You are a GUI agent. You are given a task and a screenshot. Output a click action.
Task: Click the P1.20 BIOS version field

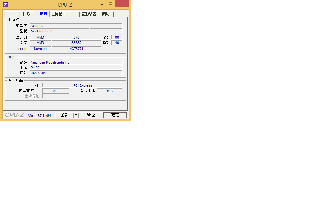76,68
